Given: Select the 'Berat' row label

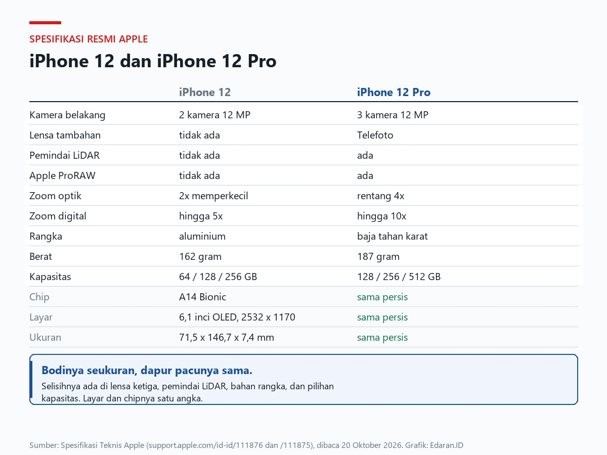Looking at the screenshot, I should [40, 256].
